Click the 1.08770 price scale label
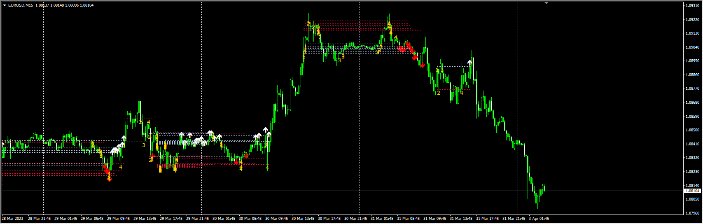703x224 pixels. [693, 89]
